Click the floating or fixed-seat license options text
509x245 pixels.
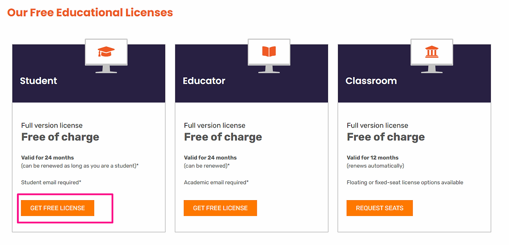point(405,183)
